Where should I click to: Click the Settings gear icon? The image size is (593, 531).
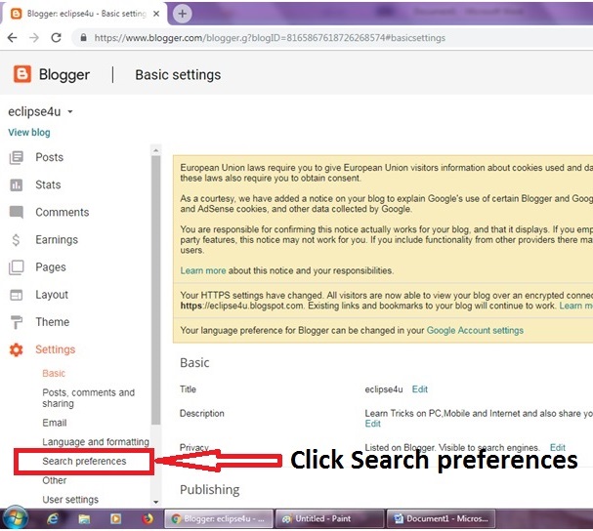17,349
